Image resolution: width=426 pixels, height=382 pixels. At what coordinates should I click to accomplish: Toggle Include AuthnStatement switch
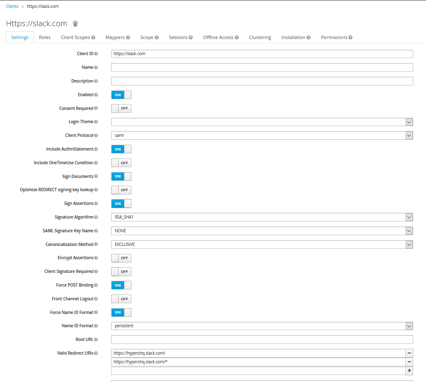pos(121,149)
